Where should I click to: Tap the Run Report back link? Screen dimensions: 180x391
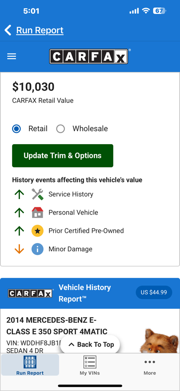pos(40,31)
